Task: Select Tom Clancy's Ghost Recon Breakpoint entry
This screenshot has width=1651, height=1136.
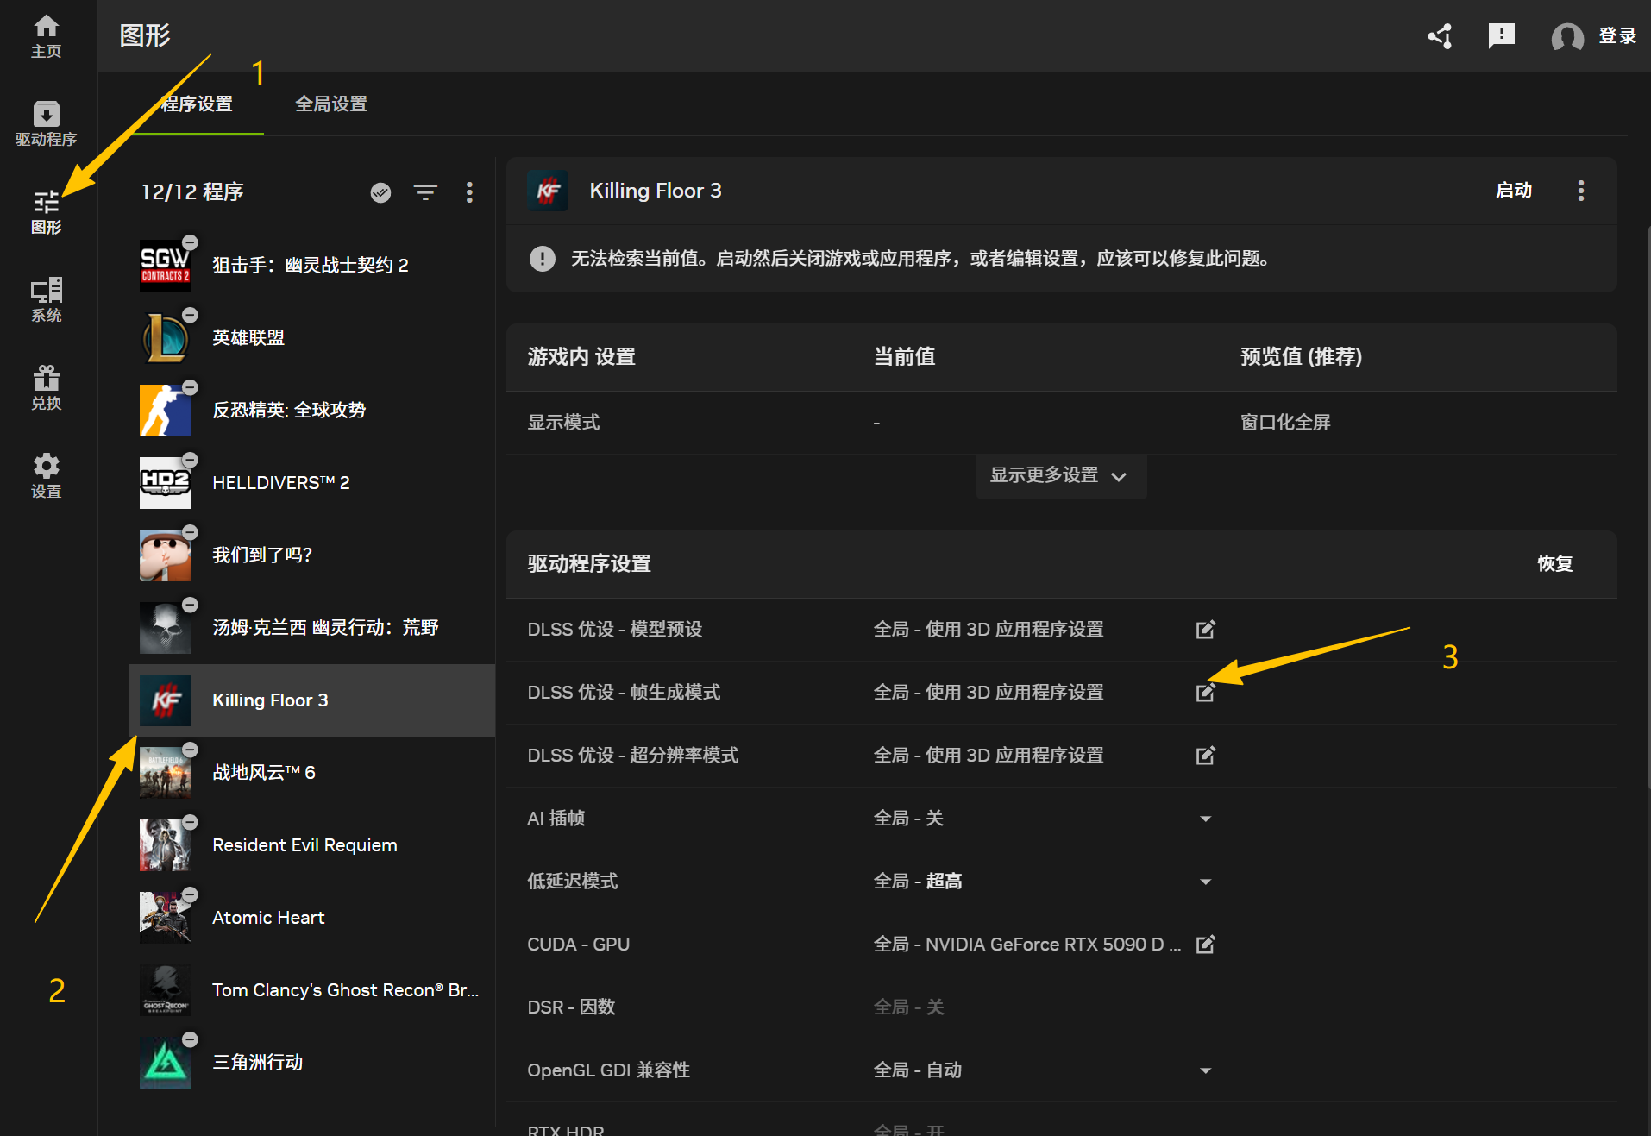Action: pyautogui.click(x=312, y=990)
